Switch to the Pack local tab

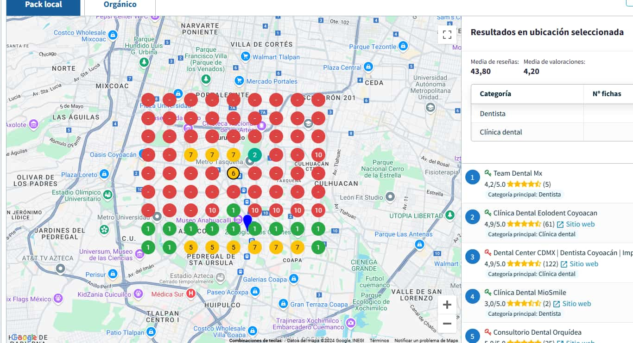click(x=44, y=5)
